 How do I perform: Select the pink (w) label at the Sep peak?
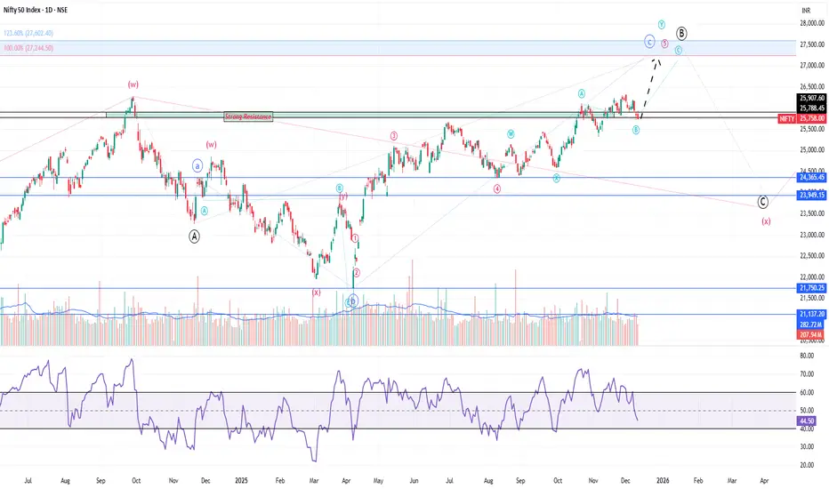pyautogui.click(x=133, y=84)
